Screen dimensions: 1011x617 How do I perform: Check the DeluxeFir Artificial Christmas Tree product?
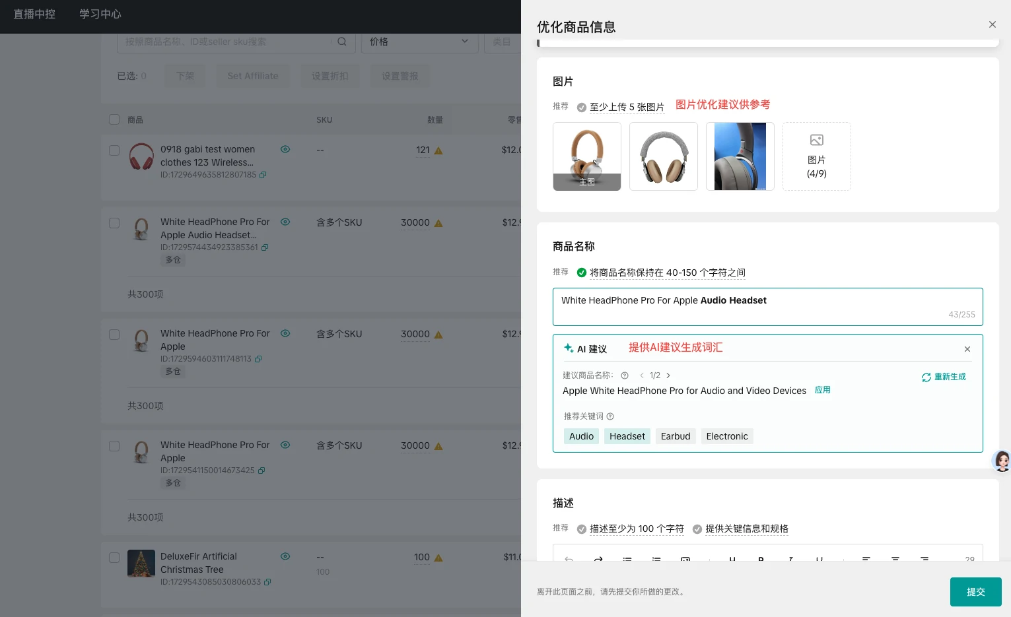(114, 558)
